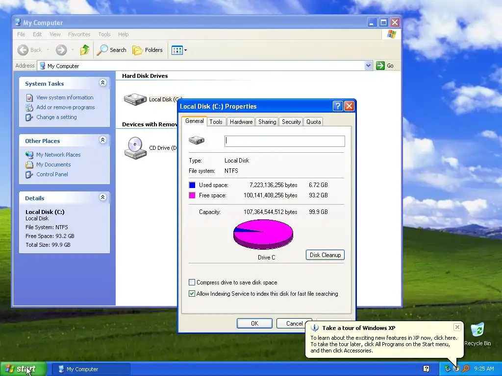Screen dimensions: 502x376
Task: Click the Disk Cleanup button
Action: coord(325,255)
